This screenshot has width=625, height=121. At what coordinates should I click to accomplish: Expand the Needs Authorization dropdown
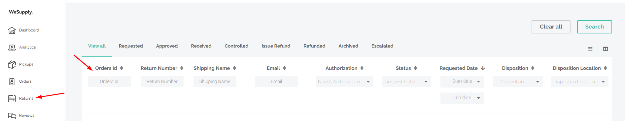(344, 82)
